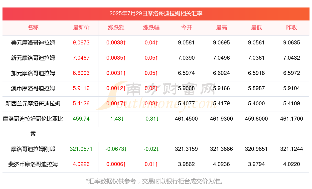The image size is (312, 189).
Task: Click the 新西兰元摩洛哥迪拉姆 row name
Action: click(x=33, y=104)
